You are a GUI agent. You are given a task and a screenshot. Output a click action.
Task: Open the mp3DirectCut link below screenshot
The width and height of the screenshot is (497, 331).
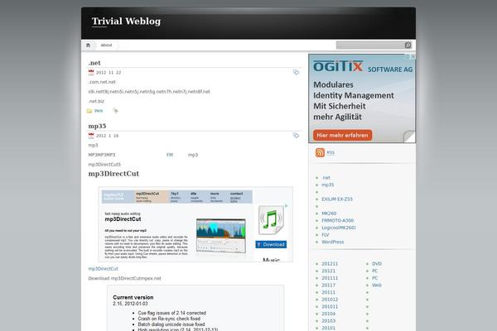coord(103,269)
